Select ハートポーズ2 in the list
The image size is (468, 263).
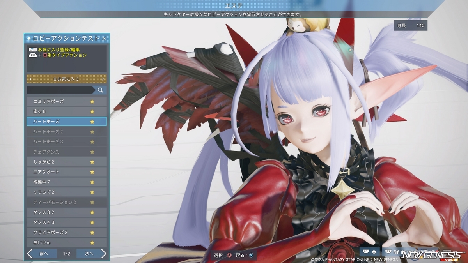click(67, 132)
